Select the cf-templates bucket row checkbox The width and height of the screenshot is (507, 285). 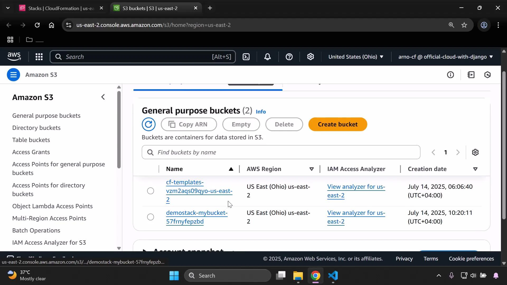[150, 191]
